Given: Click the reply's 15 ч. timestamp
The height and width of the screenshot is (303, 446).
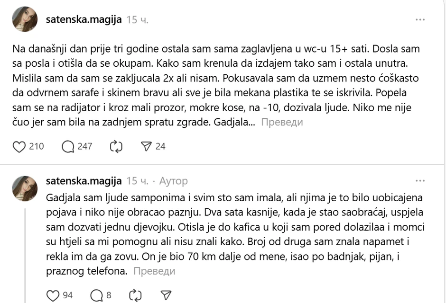Looking at the screenshot, I should [x=138, y=181].
